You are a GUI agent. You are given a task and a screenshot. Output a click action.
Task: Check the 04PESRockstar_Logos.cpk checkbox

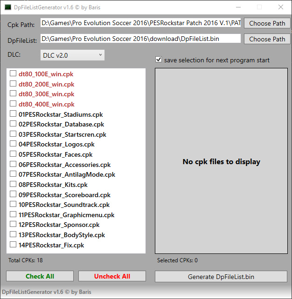[x=13, y=143]
